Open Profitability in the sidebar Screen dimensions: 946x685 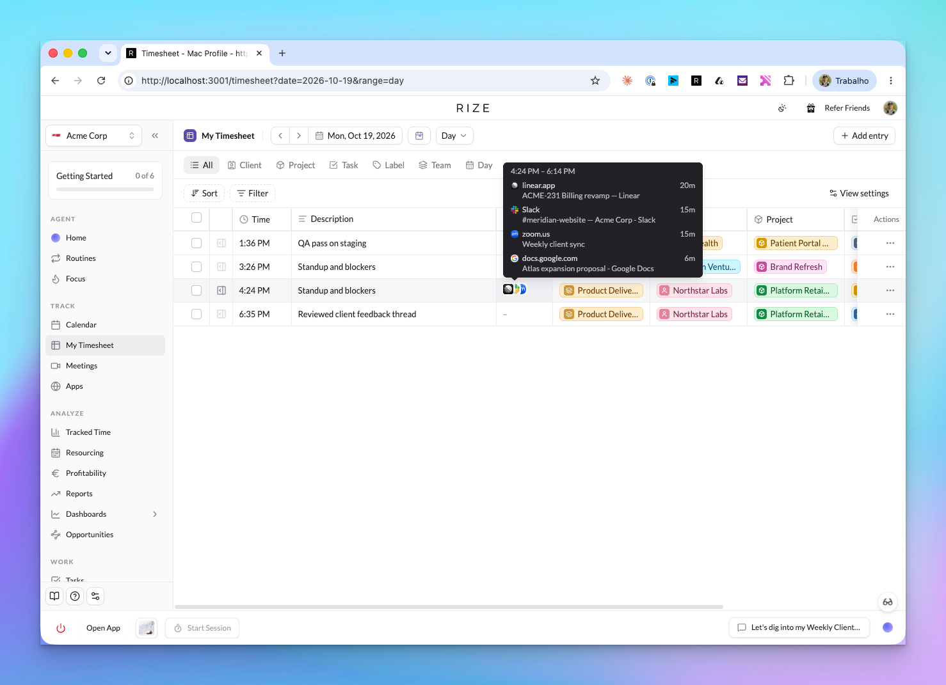coord(105,473)
